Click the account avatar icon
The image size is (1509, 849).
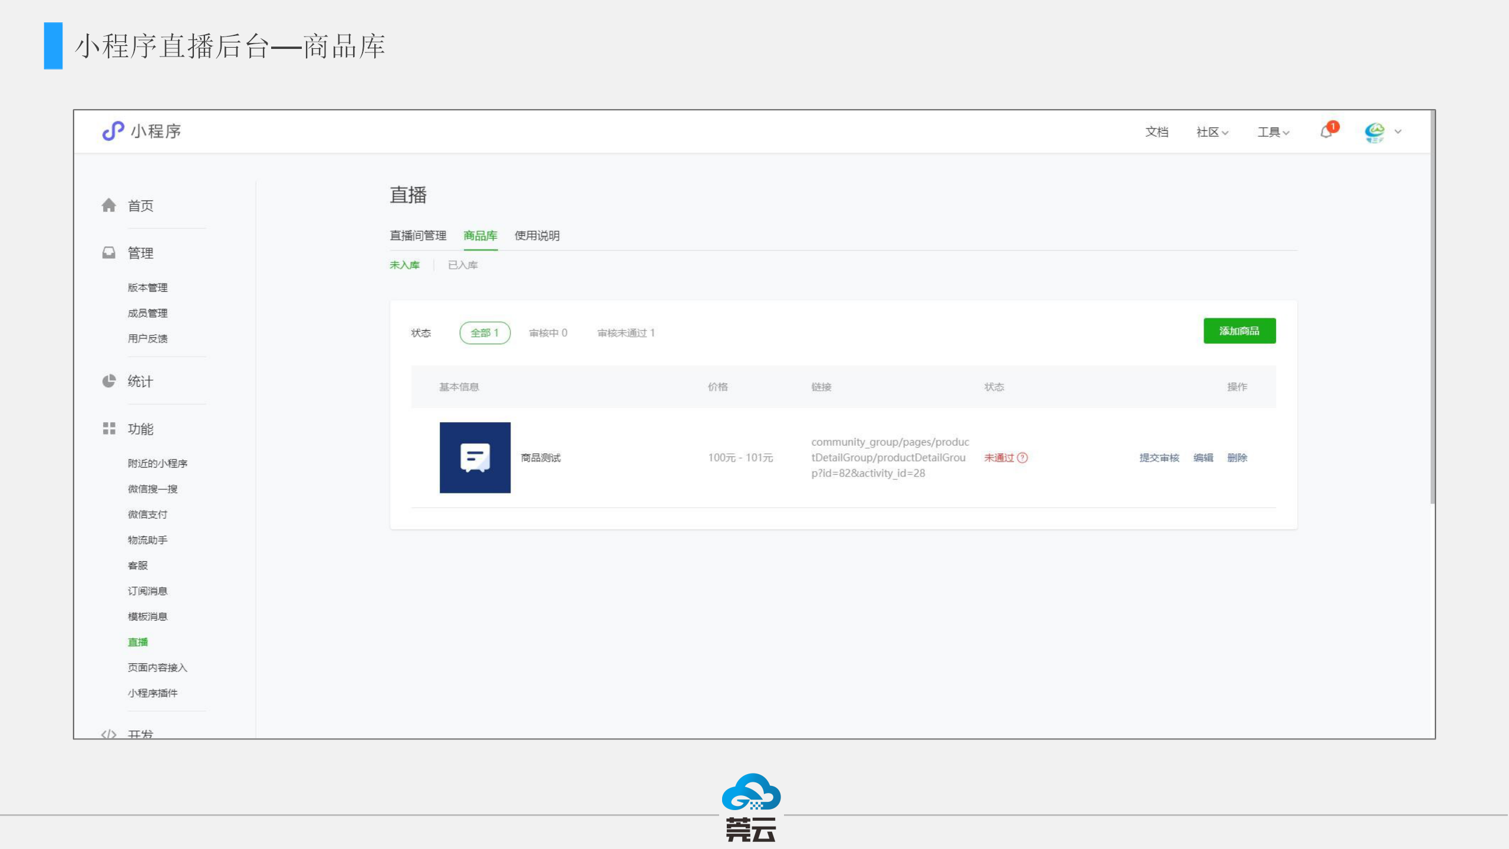[x=1375, y=132]
